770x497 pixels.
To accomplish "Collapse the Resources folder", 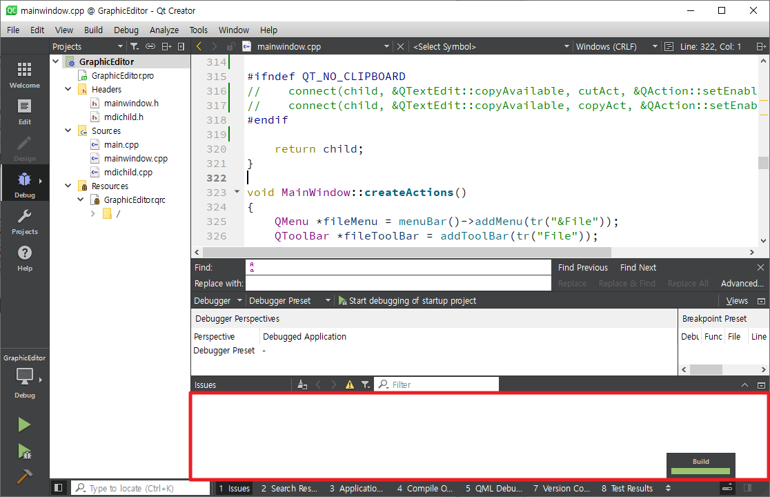I will 68,185.
